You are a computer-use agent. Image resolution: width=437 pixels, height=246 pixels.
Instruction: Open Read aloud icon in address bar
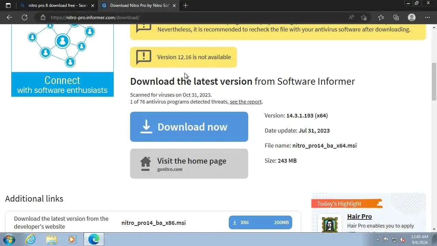tap(351, 17)
